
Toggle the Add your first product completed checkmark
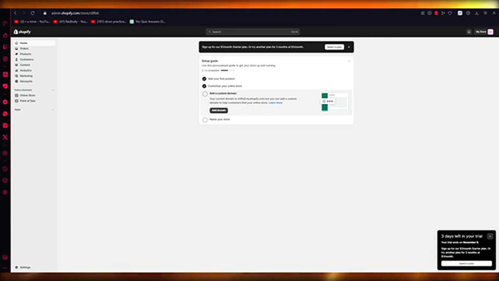204,79
